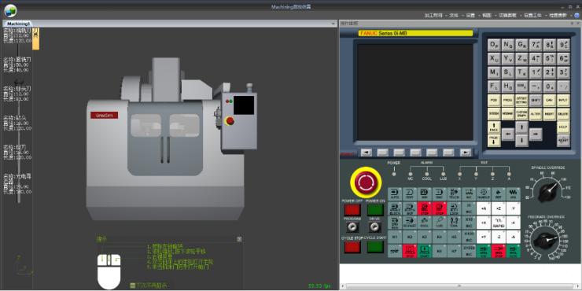Click the PROG function key
Image resolution: width=582 pixels, height=291 pixels.
(x=508, y=100)
